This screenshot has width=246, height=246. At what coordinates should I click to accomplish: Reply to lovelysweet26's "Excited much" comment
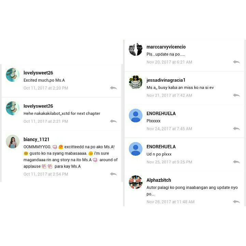pyautogui.click(x=113, y=88)
